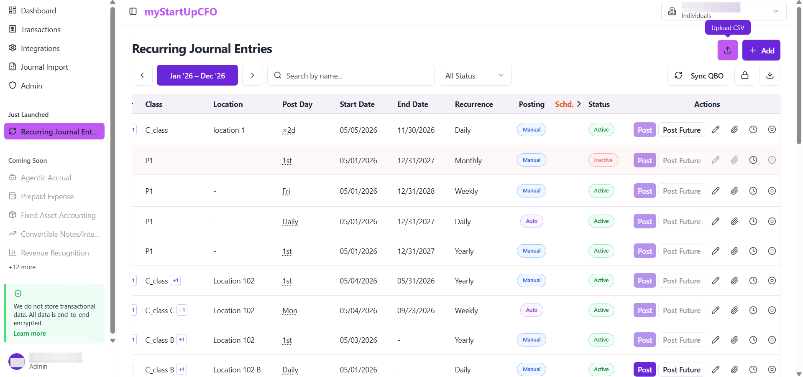The image size is (803, 377).
Task: Edit the C_class location 1 entry
Action: click(716, 130)
